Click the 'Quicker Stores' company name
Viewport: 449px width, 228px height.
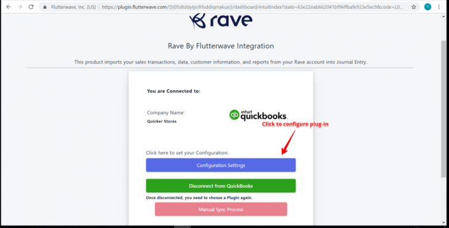click(x=162, y=121)
